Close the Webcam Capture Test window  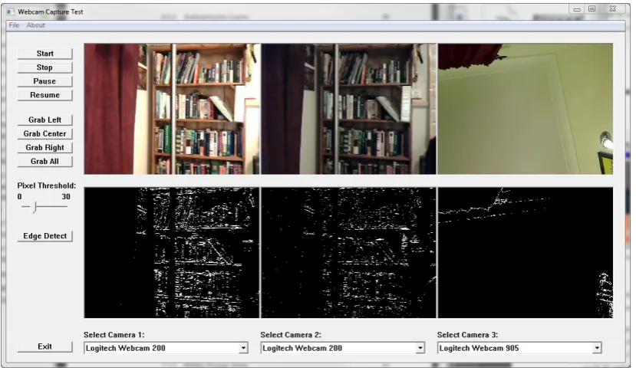(612, 9)
